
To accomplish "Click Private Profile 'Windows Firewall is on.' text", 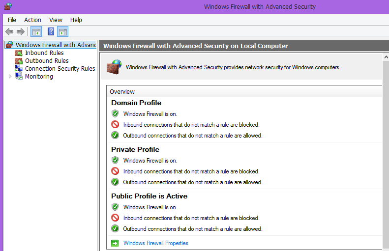I will 150,160.
